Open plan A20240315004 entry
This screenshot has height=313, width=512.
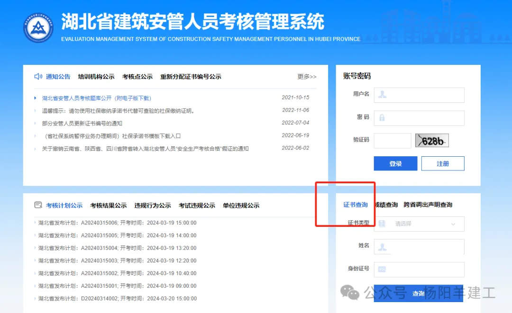pyautogui.click(x=117, y=248)
